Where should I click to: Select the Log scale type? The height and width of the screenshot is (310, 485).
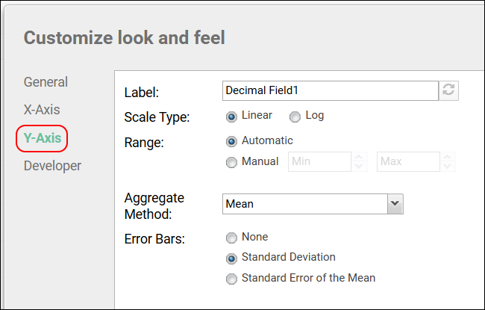click(295, 117)
